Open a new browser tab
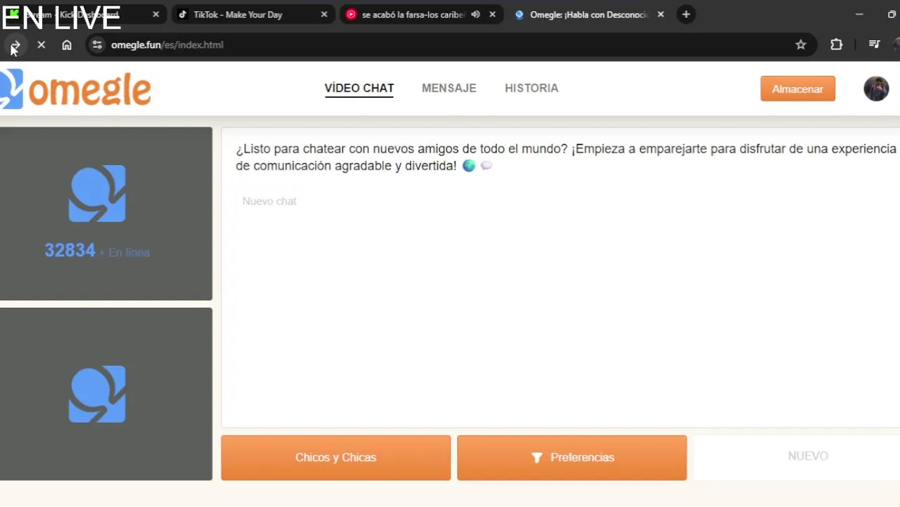Image resolution: width=900 pixels, height=507 pixels. tap(686, 14)
